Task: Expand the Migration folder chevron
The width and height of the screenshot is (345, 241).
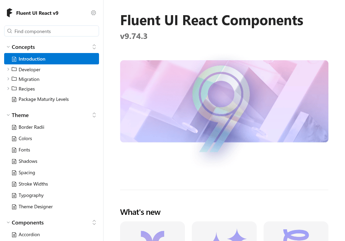Action: point(8,79)
